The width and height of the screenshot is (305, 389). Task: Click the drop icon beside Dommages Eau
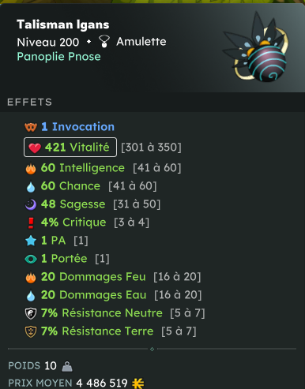click(31, 295)
